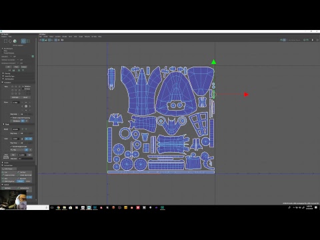Viewport: 320px width, 240px height.
Task: Click far-right icon of UV Editor top toolbar
Action: pyautogui.click(x=317, y=40)
